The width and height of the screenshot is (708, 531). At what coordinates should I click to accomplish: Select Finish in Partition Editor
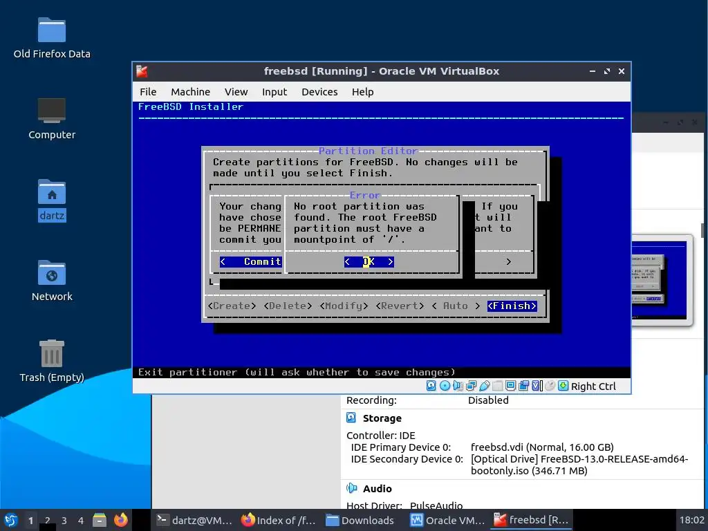pyautogui.click(x=512, y=306)
